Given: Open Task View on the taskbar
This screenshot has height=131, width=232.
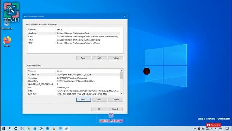Looking at the screenshot, I should click(x=22, y=128).
